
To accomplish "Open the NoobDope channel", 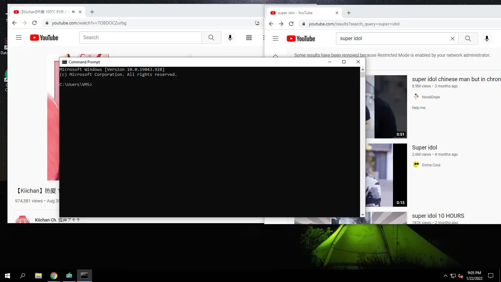I will click(x=431, y=97).
